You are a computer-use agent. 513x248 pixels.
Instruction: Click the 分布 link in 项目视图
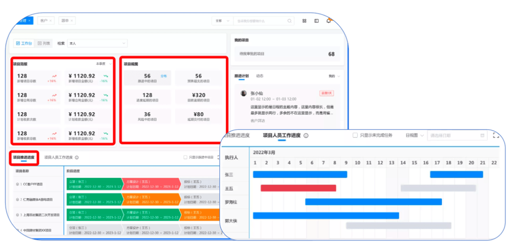coord(163,76)
